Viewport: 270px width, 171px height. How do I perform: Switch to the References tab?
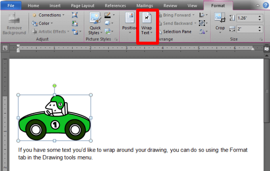pos(116,6)
